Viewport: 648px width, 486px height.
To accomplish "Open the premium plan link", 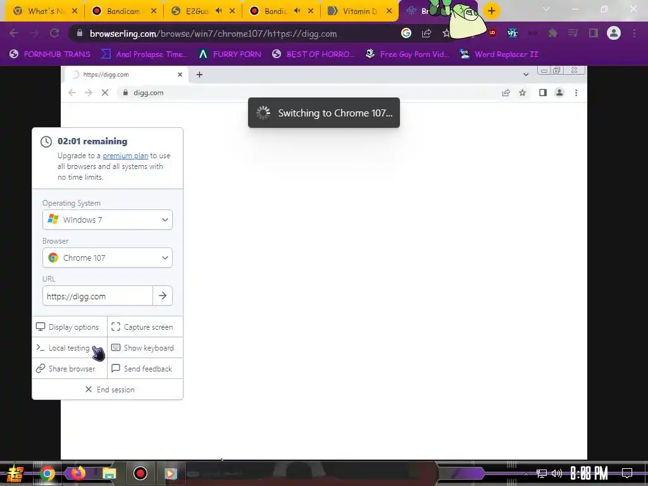I will [125, 156].
